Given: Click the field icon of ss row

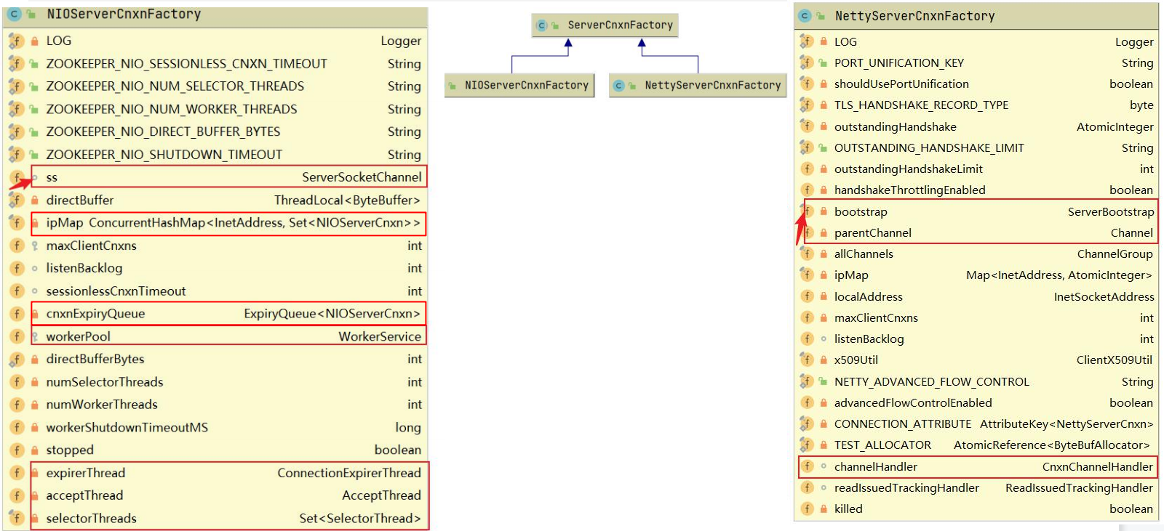Looking at the screenshot, I should pos(16,177).
